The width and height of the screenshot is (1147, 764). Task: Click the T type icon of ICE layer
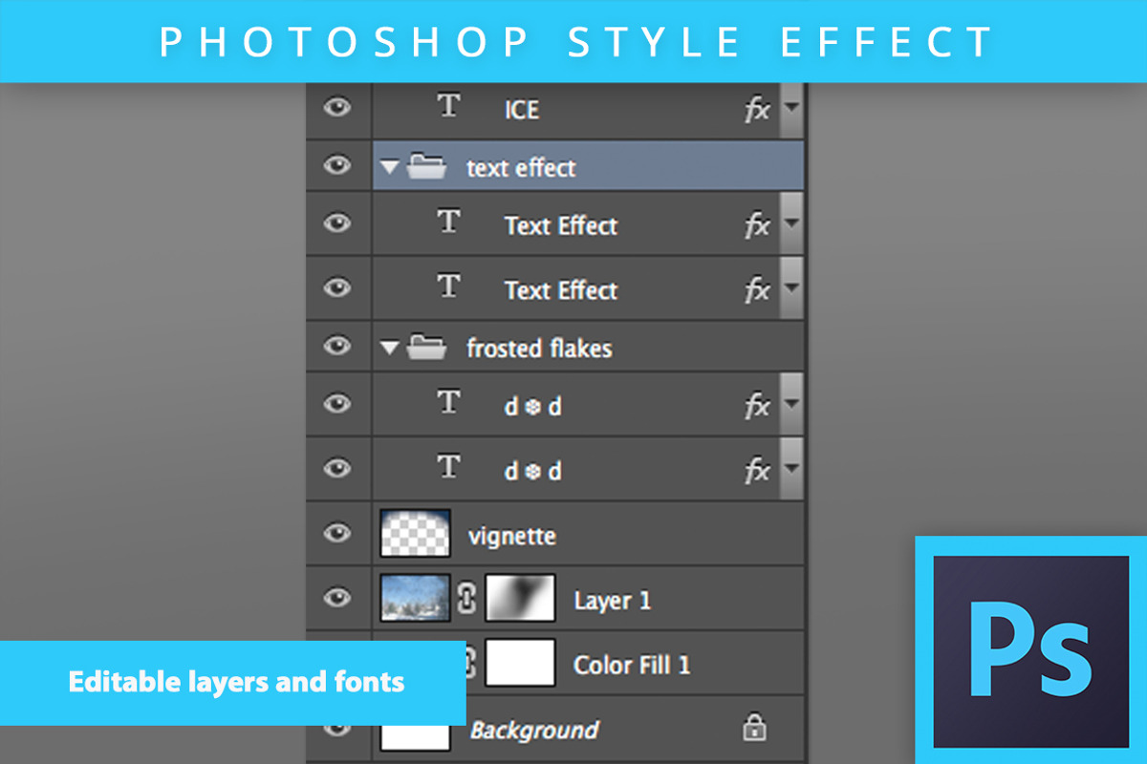pyautogui.click(x=448, y=105)
